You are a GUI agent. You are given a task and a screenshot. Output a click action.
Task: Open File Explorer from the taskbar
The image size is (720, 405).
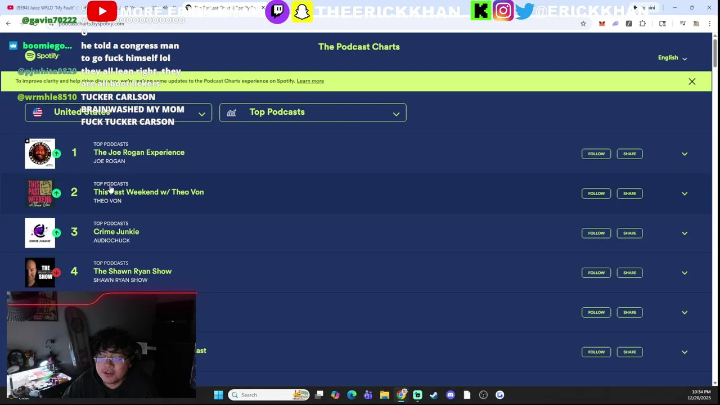384,395
